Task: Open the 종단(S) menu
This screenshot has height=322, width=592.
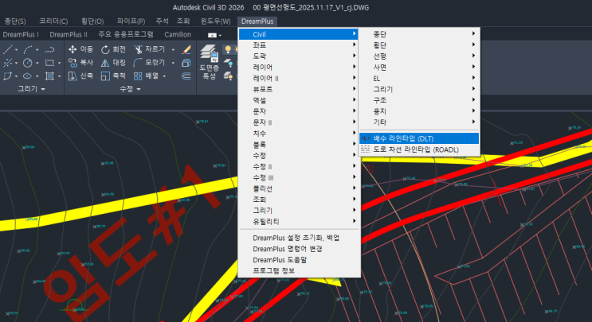Action: click(x=15, y=21)
